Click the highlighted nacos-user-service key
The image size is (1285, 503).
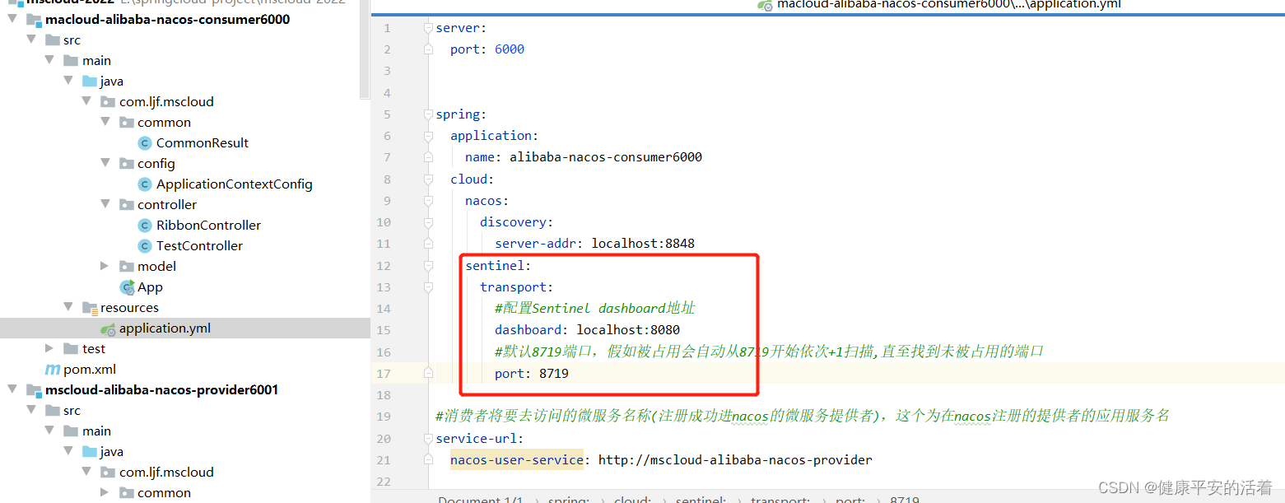(515, 460)
